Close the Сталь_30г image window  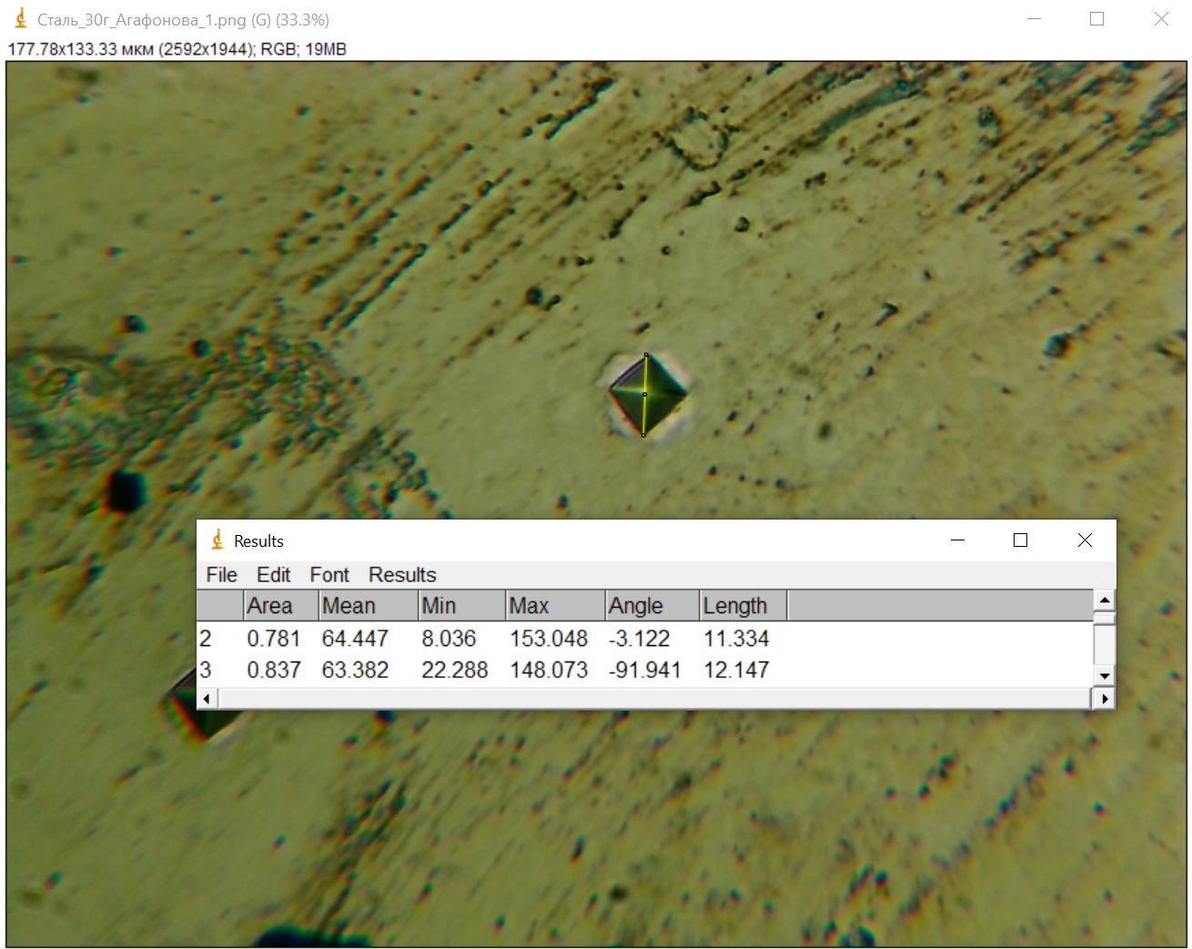point(1161,19)
